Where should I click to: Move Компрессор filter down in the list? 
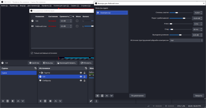tap(111, 96)
